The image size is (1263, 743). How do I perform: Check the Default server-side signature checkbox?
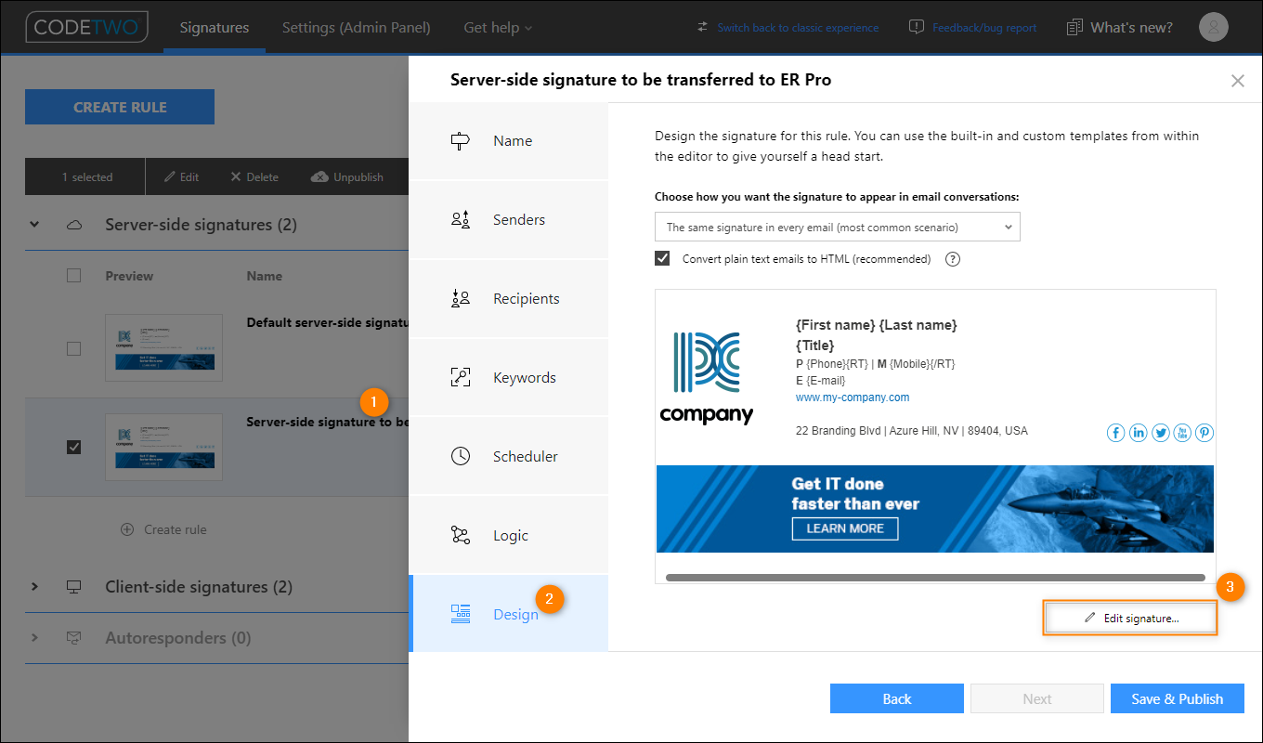(74, 348)
